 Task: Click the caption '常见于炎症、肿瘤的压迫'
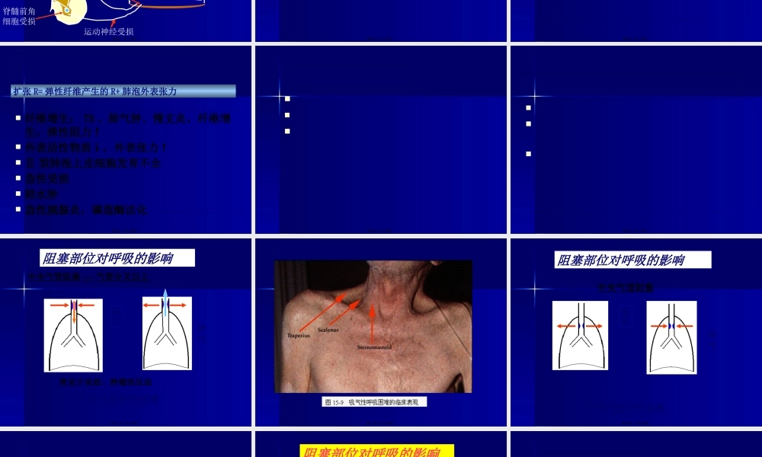coord(105,382)
